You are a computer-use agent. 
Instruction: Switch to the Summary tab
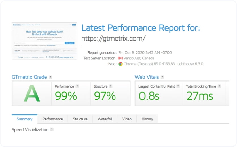click(x=24, y=119)
